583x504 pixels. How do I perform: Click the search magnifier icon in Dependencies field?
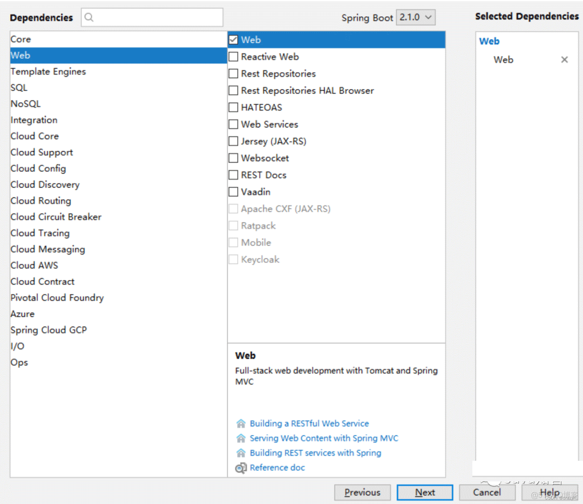point(89,17)
